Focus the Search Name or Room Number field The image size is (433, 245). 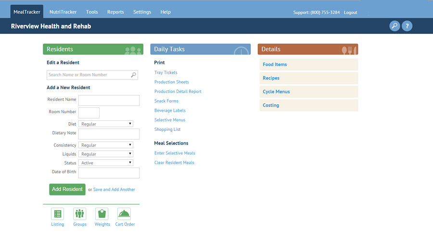pyautogui.click(x=92, y=75)
